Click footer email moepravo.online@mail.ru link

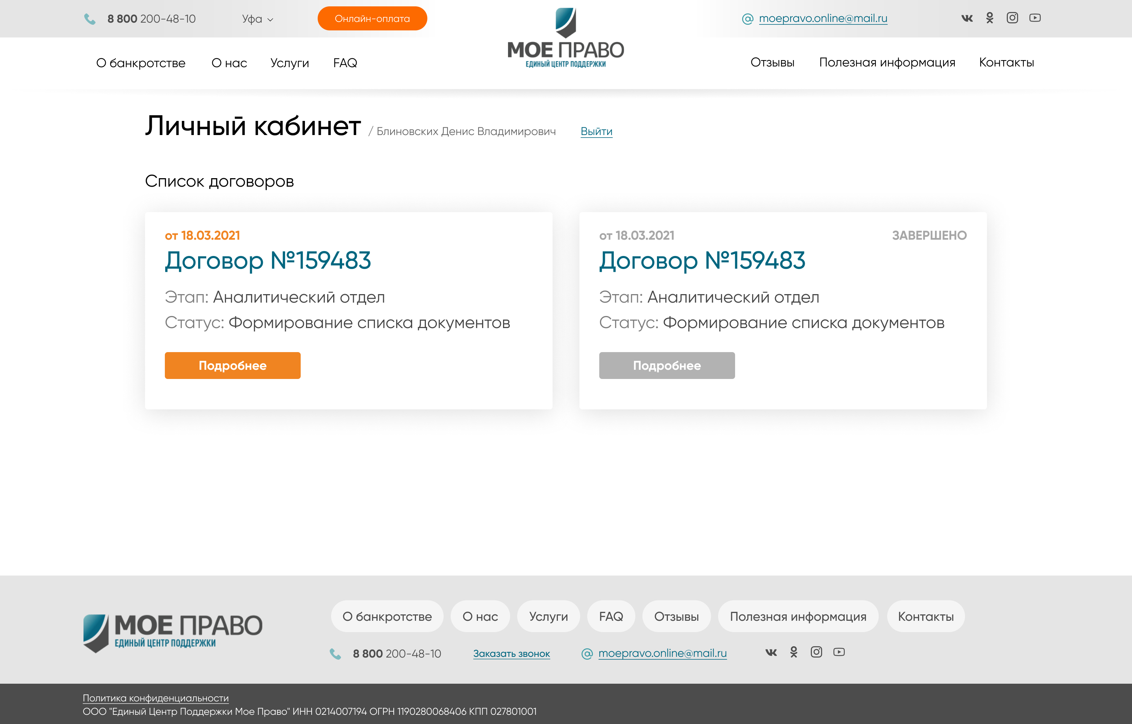pyautogui.click(x=662, y=653)
